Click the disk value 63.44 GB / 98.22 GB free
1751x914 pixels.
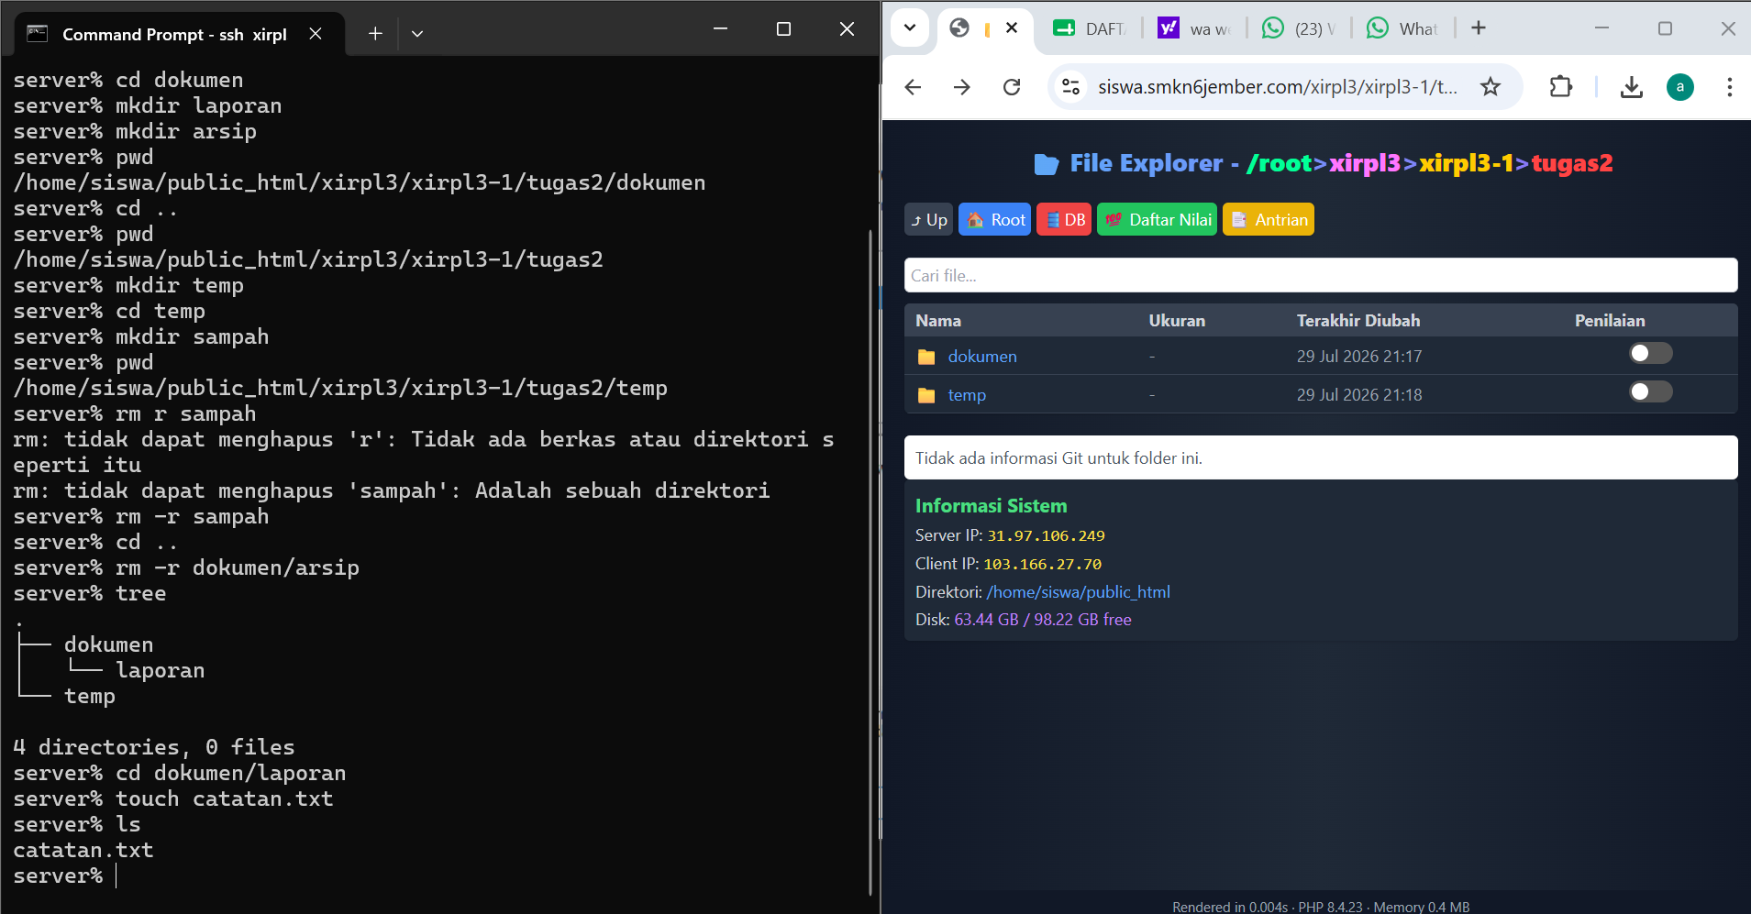coord(1043,620)
